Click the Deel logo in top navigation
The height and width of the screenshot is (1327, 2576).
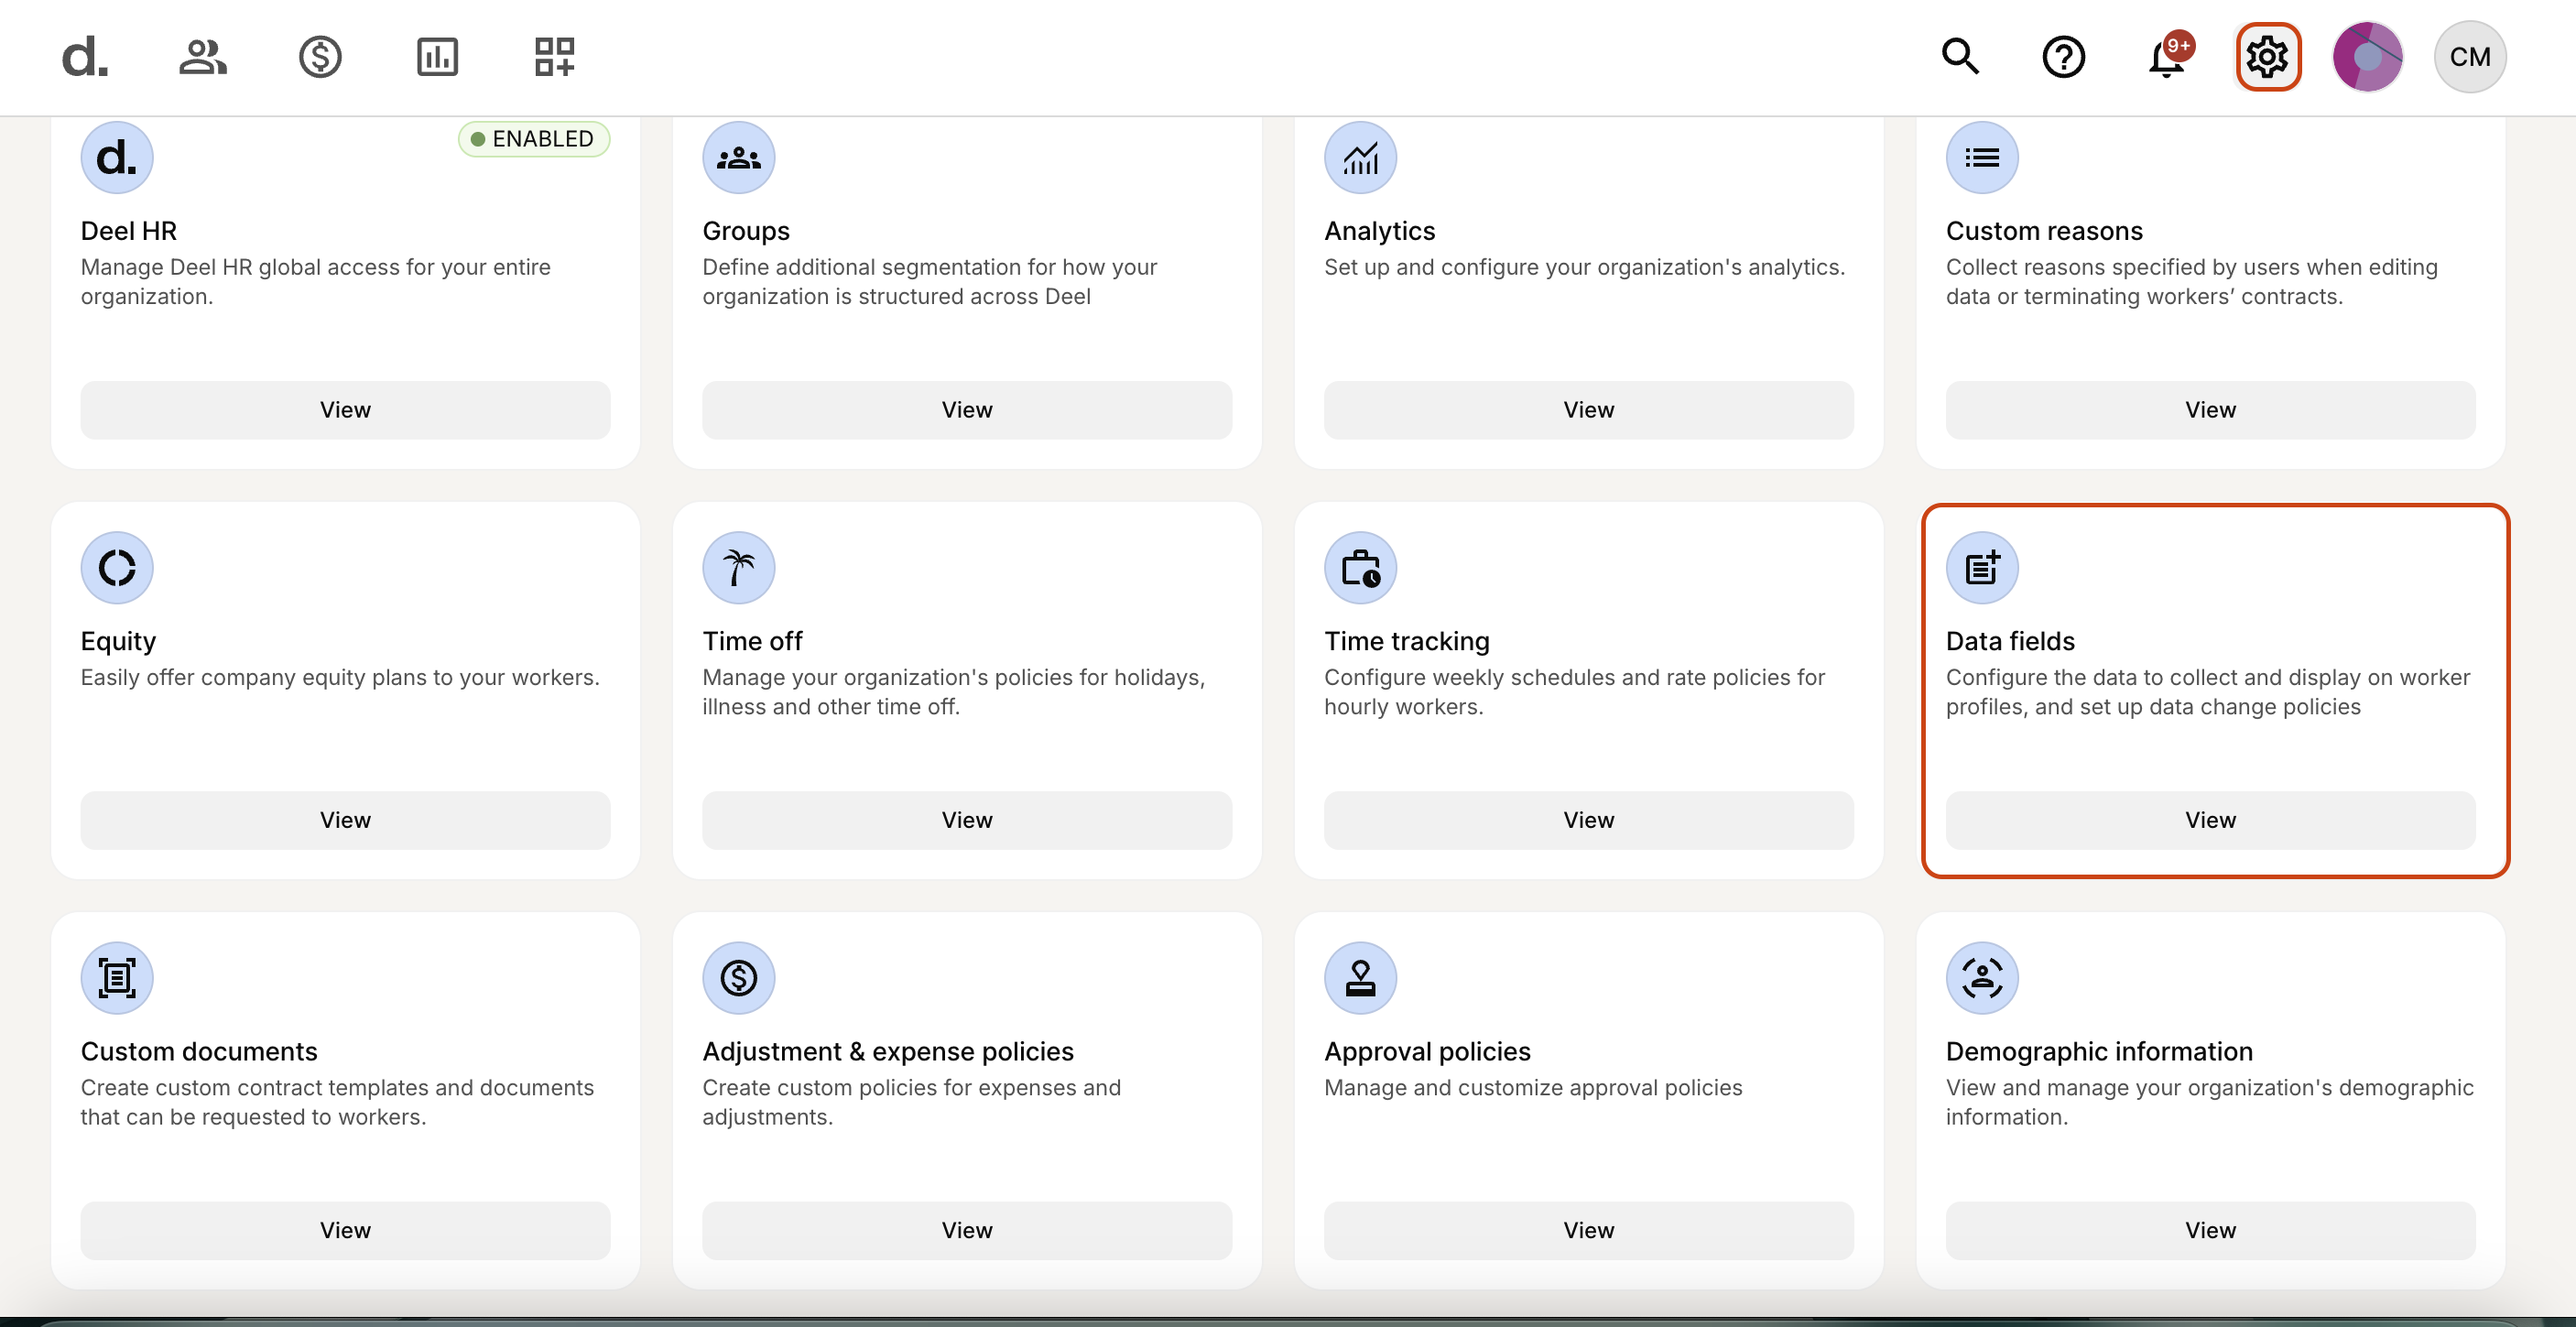(x=85, y=57)
